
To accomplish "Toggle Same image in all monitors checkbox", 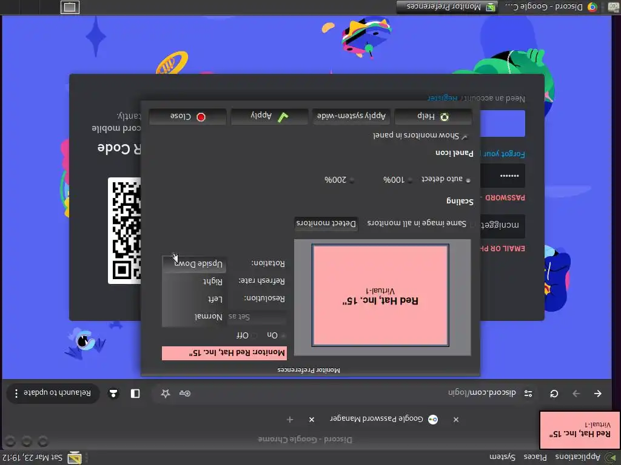I will click(472, 224).
